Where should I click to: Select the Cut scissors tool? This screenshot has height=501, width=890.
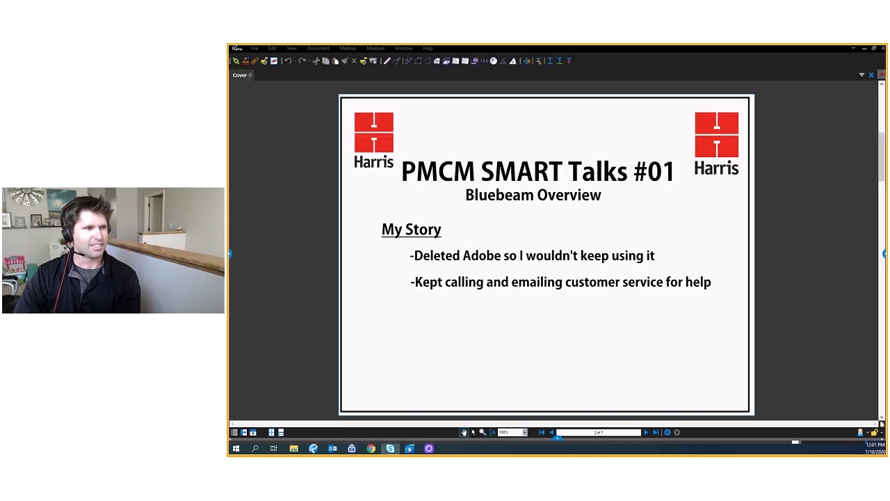pos(316,61)
